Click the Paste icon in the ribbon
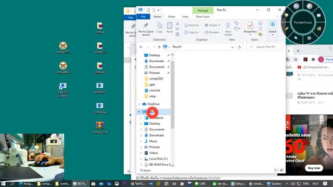 [170, 25]
